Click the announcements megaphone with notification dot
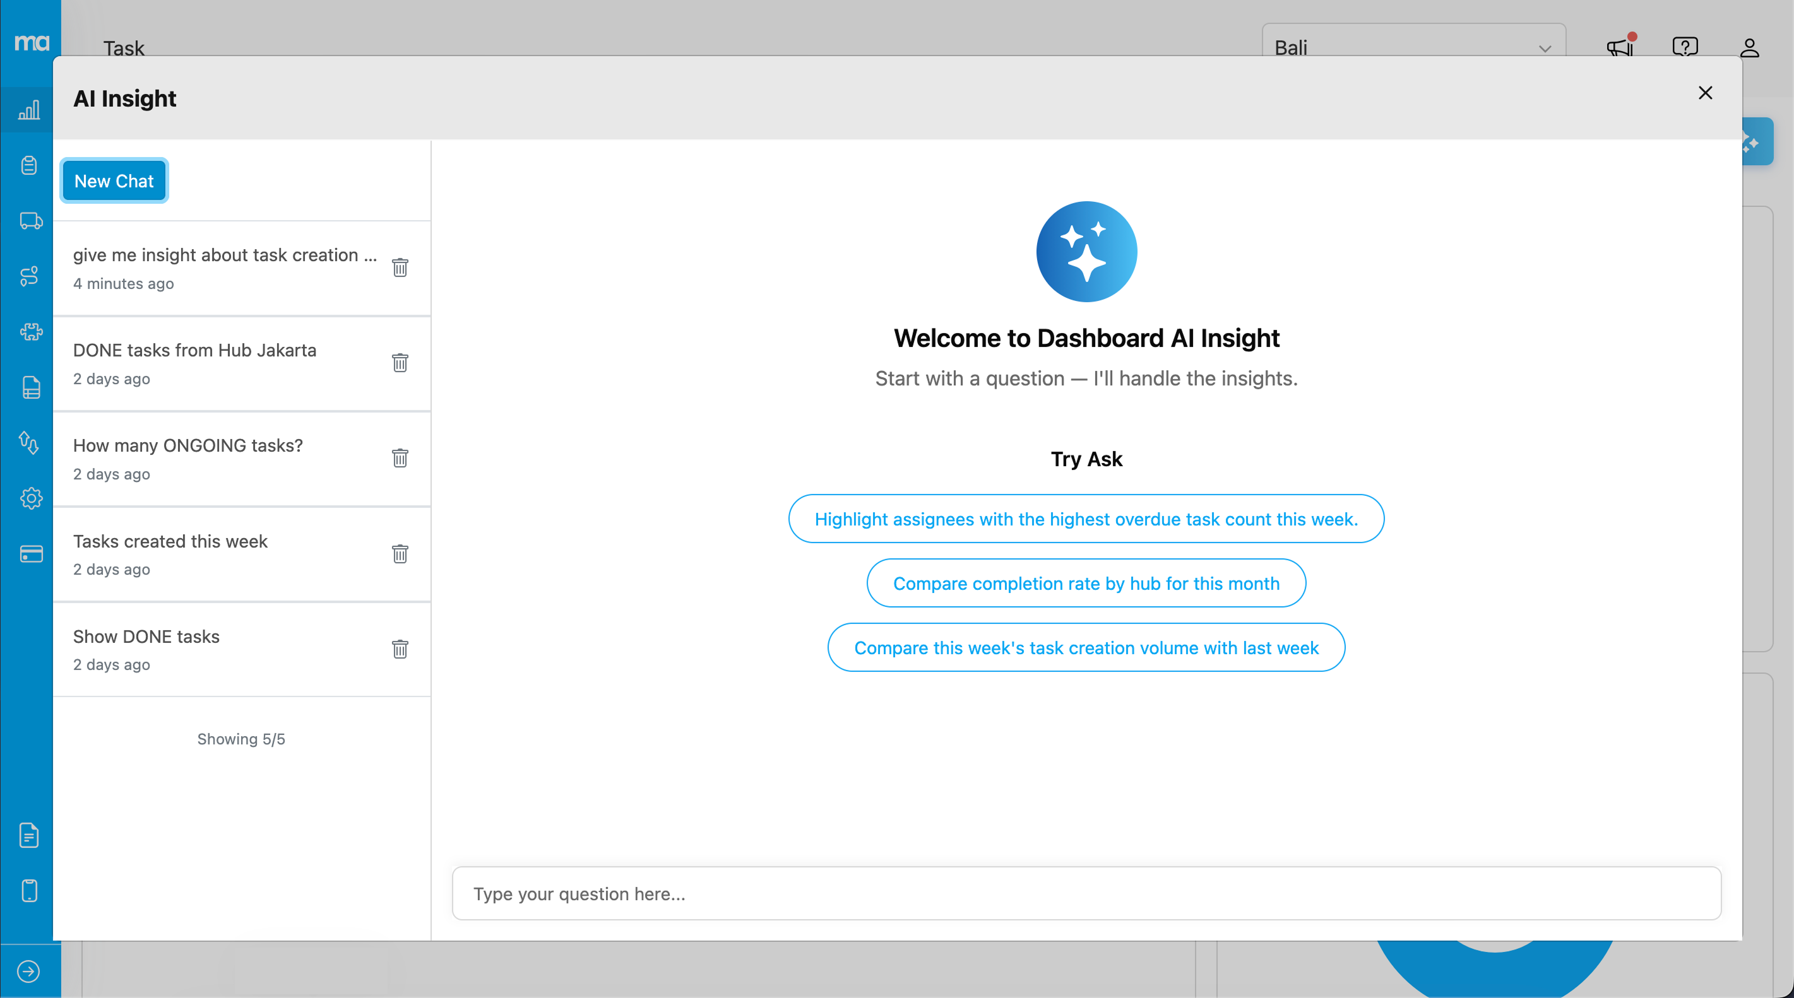1794x998 pixels. (x=1619, y=47)
